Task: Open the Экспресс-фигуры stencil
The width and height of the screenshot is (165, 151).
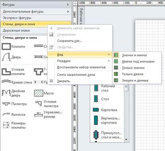Action: click(x=36, y=18)
